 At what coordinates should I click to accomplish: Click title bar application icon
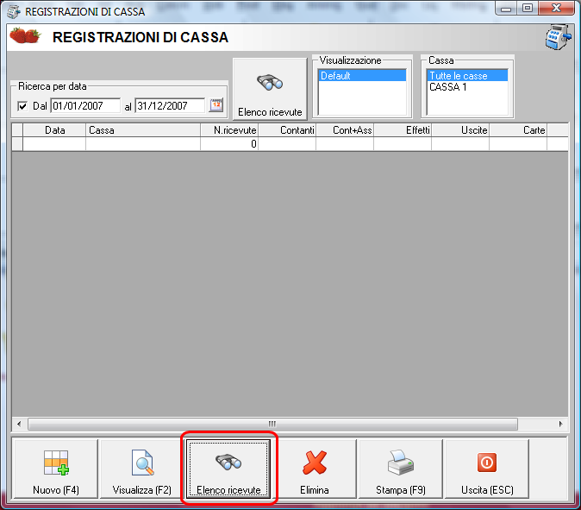[x=14, y=11]
